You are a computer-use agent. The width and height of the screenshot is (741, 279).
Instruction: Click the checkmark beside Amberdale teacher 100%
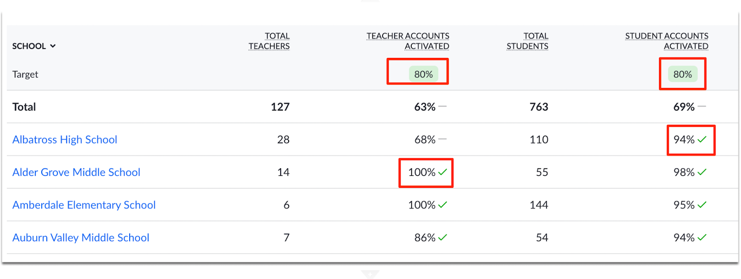click(443, 205)
